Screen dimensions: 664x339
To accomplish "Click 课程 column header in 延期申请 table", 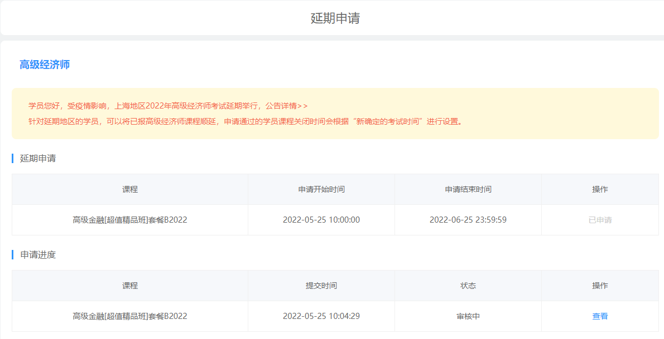I will [x=130, y=189].
